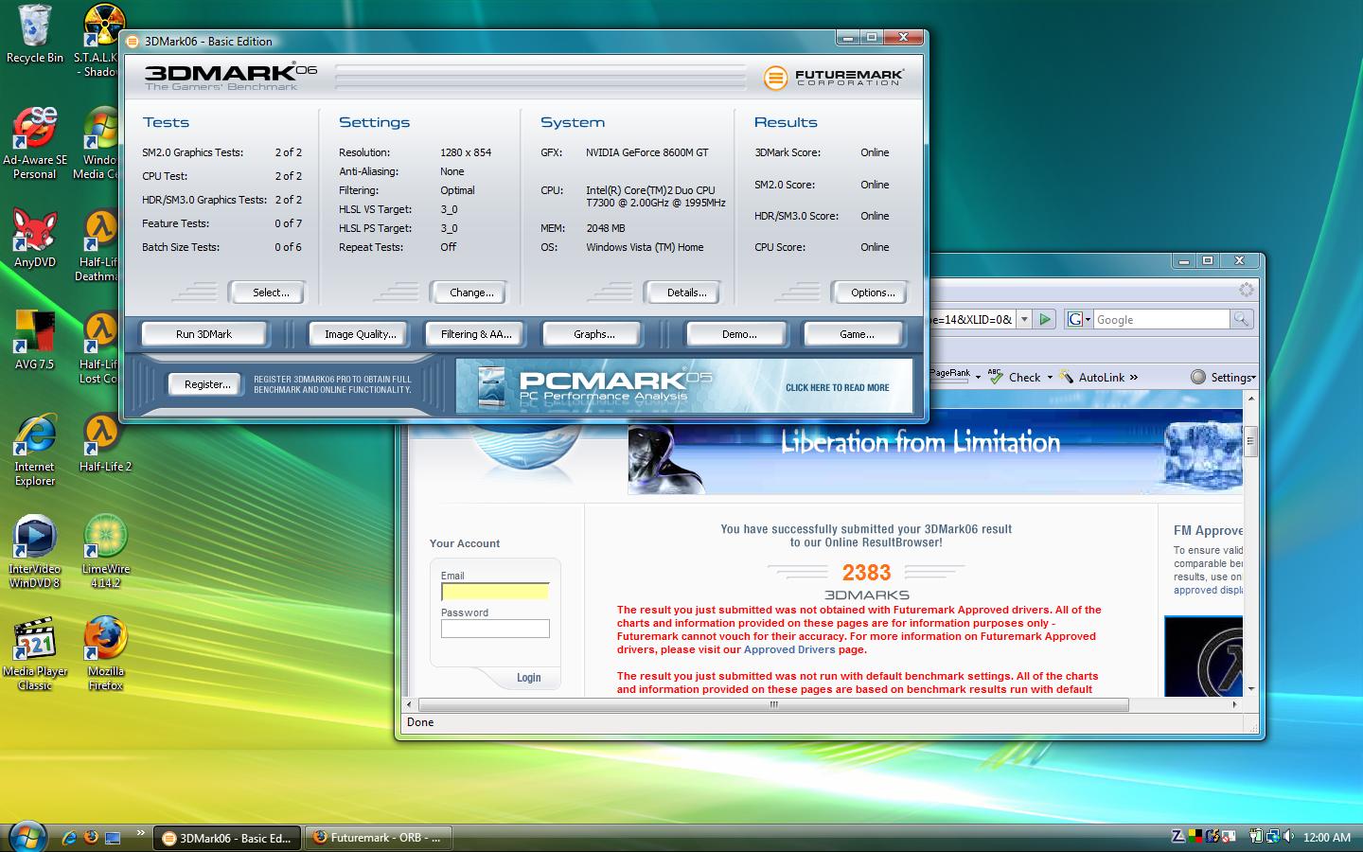Click Internet Explorer quick launch icon
This screenshot has width=1363, height=852.
(x=69, y=837)
